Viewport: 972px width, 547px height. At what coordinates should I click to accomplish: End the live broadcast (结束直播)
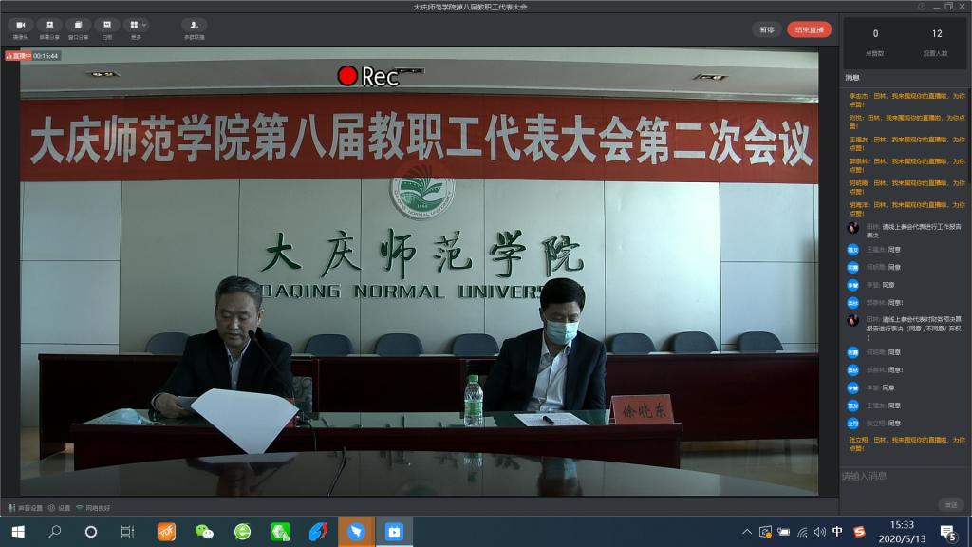[809, 29]
